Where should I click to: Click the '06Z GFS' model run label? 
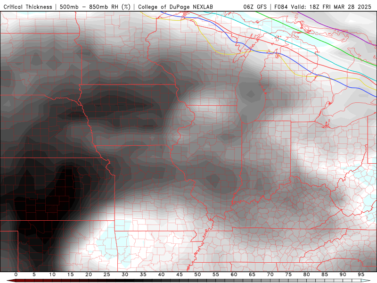coord(255,7)
